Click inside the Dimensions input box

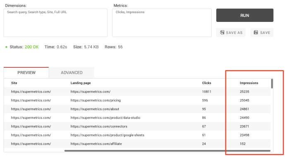click(x=55, y=23)
